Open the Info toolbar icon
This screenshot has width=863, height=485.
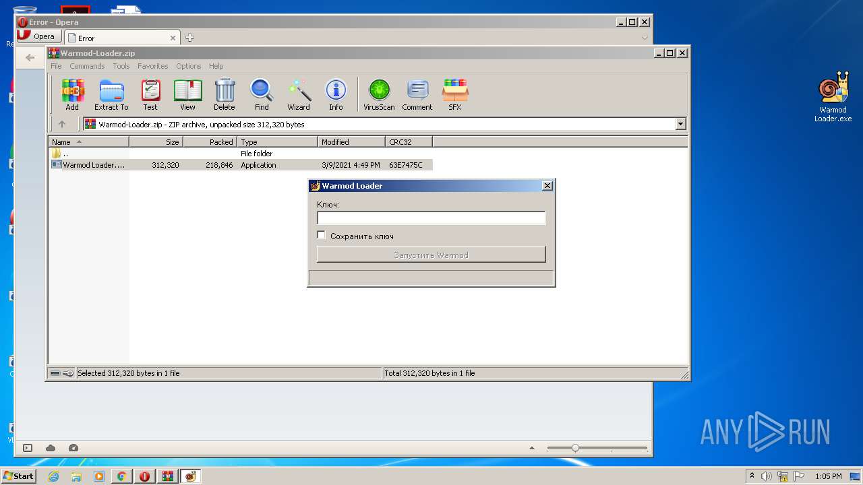336,94
